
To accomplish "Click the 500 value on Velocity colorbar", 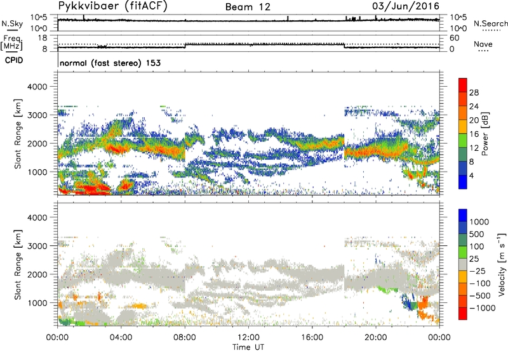I will [477, 234].
